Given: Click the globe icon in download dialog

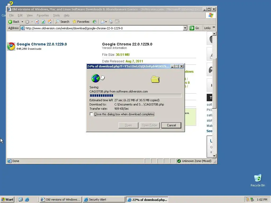Looking at the screenshot, I should [95, 78].
